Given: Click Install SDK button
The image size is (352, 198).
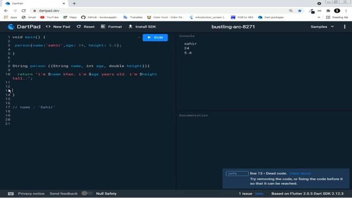Looking at the screenshot, I should [x=142, y=27].
